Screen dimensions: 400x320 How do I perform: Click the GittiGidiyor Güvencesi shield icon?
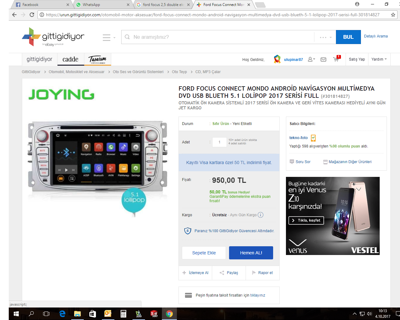click(x=187, y=231)
